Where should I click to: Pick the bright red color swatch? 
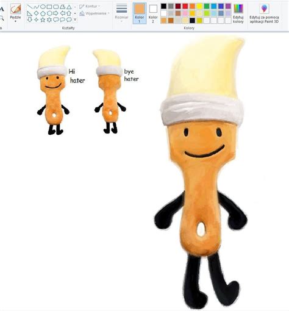185,6
